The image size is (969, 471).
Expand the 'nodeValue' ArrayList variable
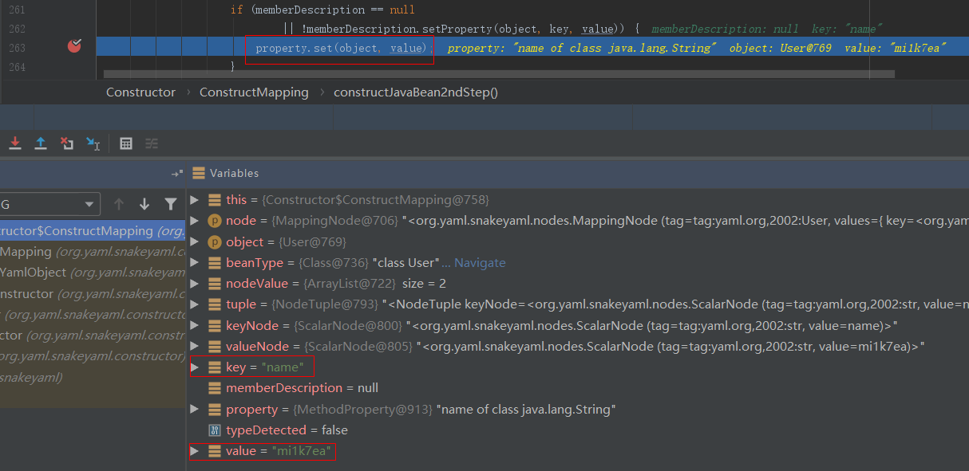(195, 283)
